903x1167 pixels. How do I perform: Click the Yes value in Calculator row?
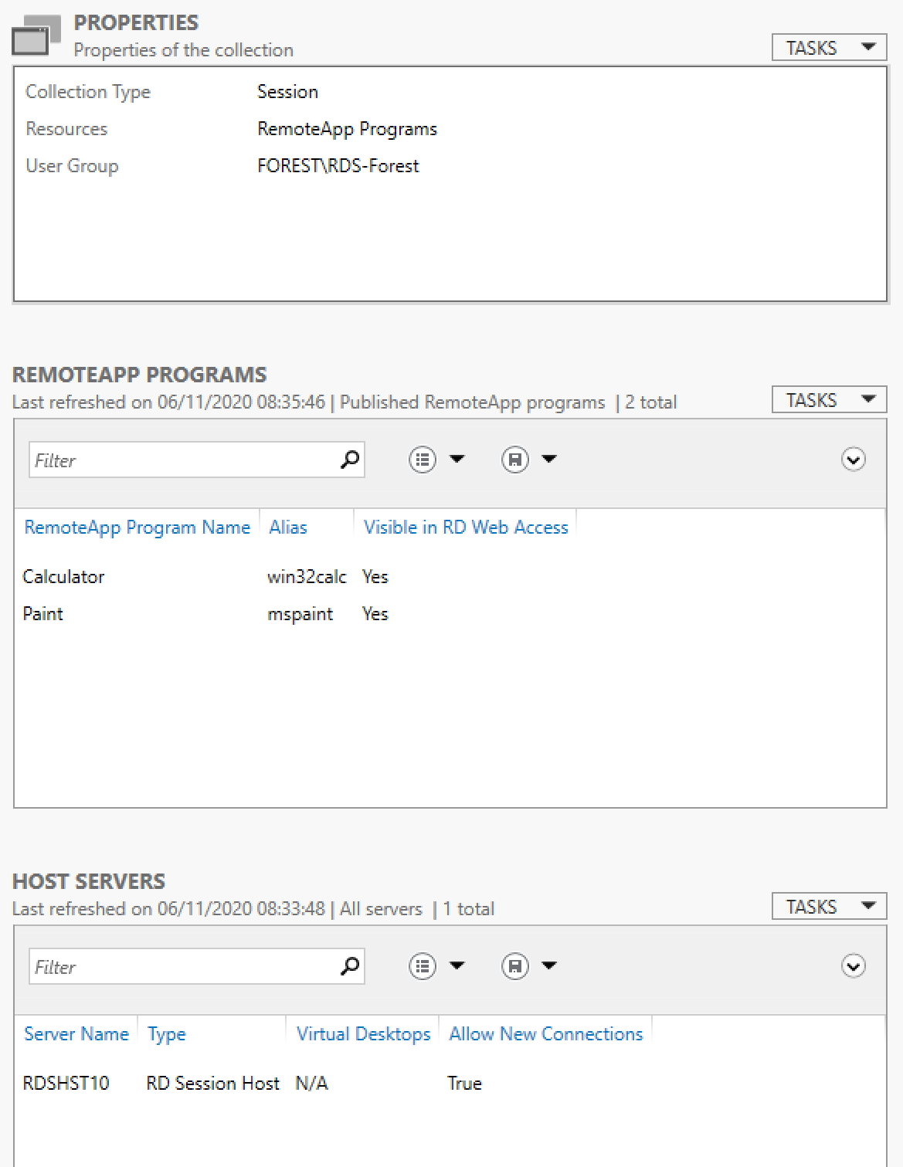pyautogui.click(x=375, y=577)
